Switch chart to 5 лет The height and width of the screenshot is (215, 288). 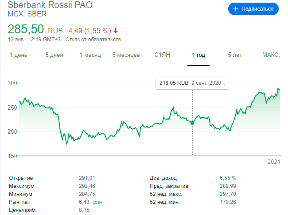coord(235,55)
